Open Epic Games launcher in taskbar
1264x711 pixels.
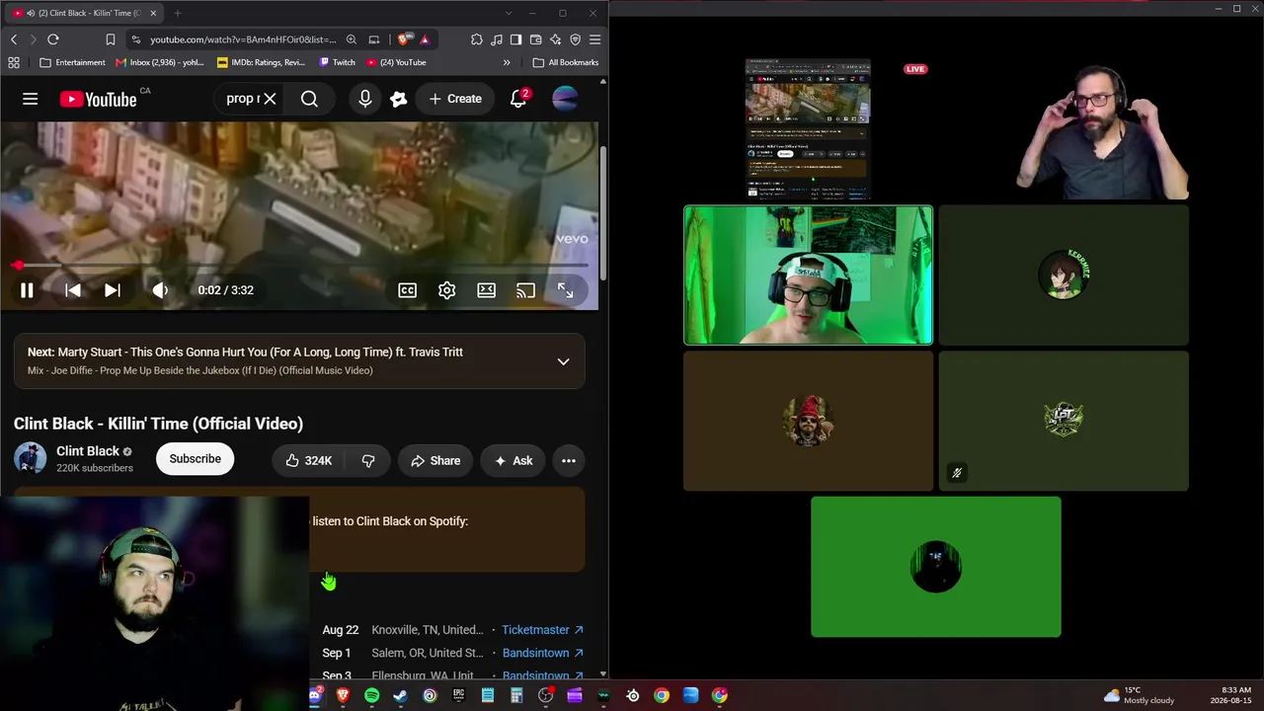(x=458, y=695)
